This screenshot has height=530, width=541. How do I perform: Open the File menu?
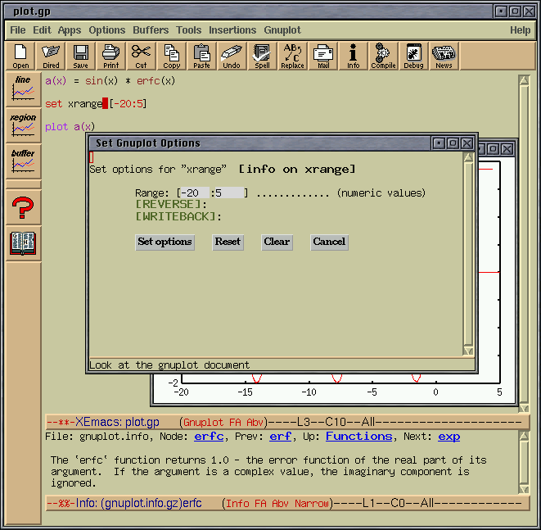17,30
